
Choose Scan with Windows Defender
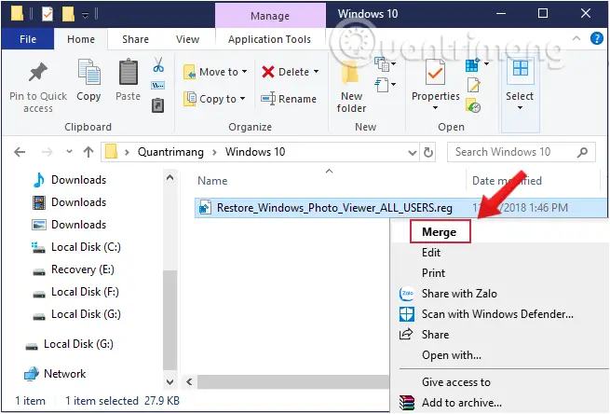click(497, 314)
